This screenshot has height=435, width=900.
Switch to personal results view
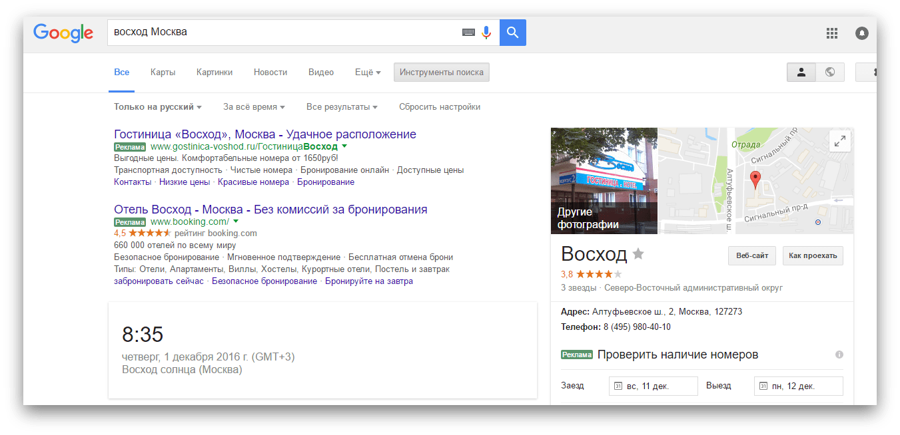point(801,72)
